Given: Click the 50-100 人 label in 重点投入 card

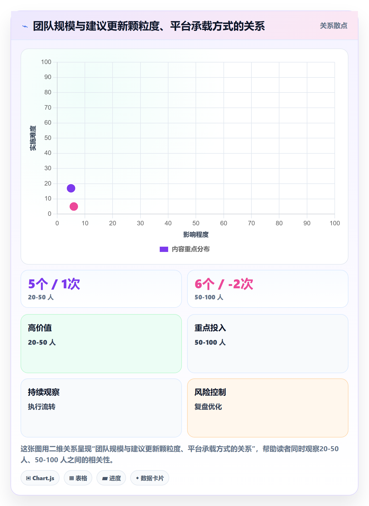Looking at the screenshot, I should pyautogui.click(x=210, y=342).
